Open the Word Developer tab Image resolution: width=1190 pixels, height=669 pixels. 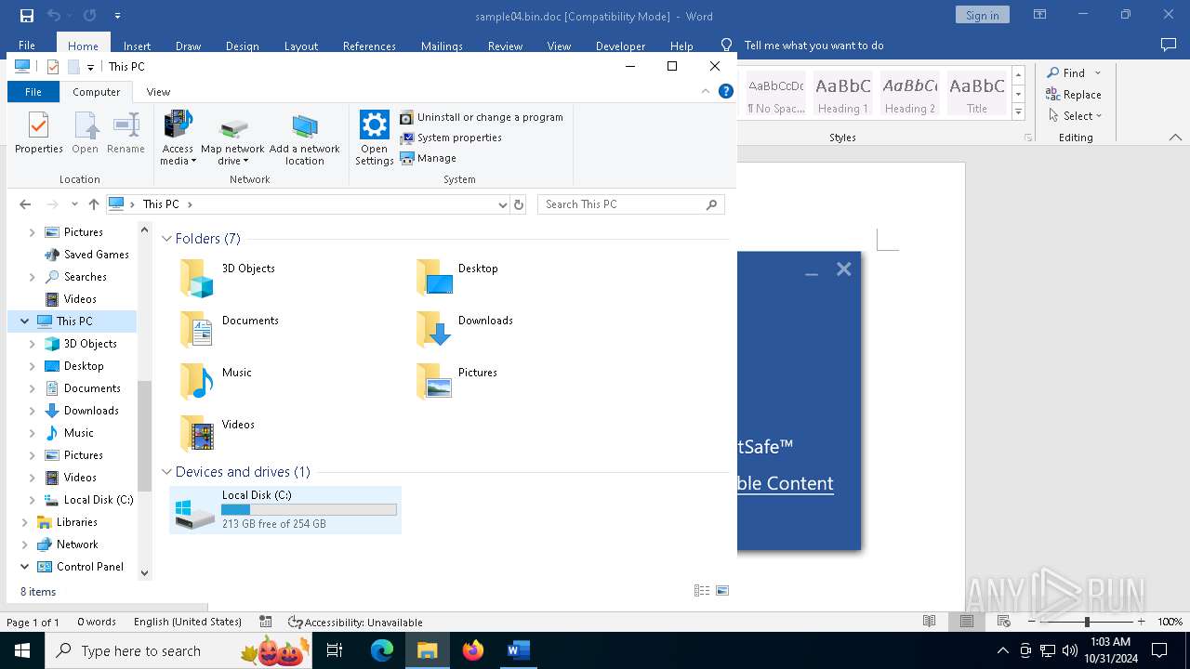pyautogui.click(x=620, y=46)
